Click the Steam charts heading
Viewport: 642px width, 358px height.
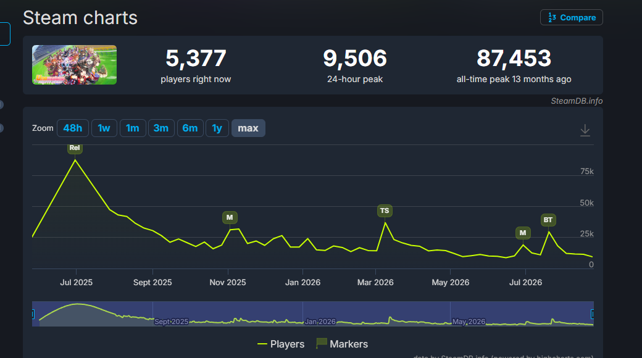[80, 18]
